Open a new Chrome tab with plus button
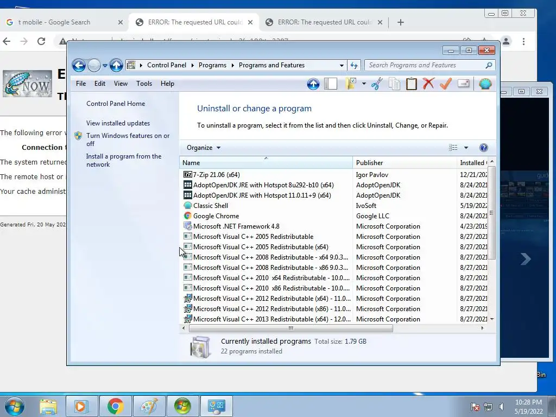Screen dimensions: 556x417 [401, 22]
